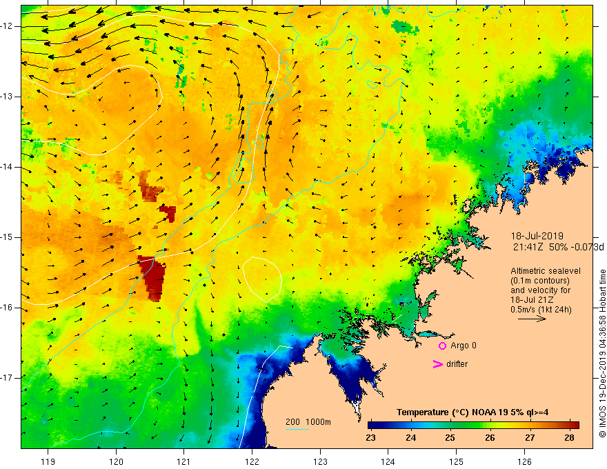Image resolution: width=607 pixels, height=469 pixels.
Task: Click the longitude axis label 123
Action: coord(320,461)
